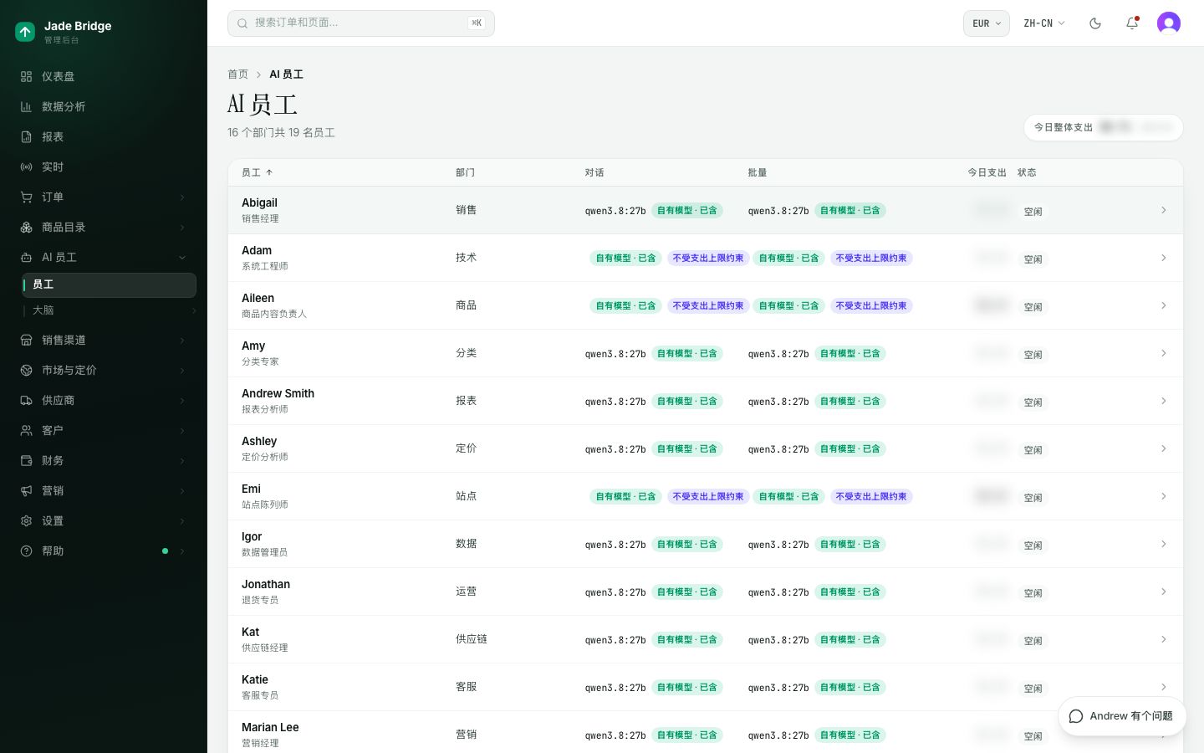Open 实时 broadcast icon in sidebar

pyautogui.click(x=26, y=166)
